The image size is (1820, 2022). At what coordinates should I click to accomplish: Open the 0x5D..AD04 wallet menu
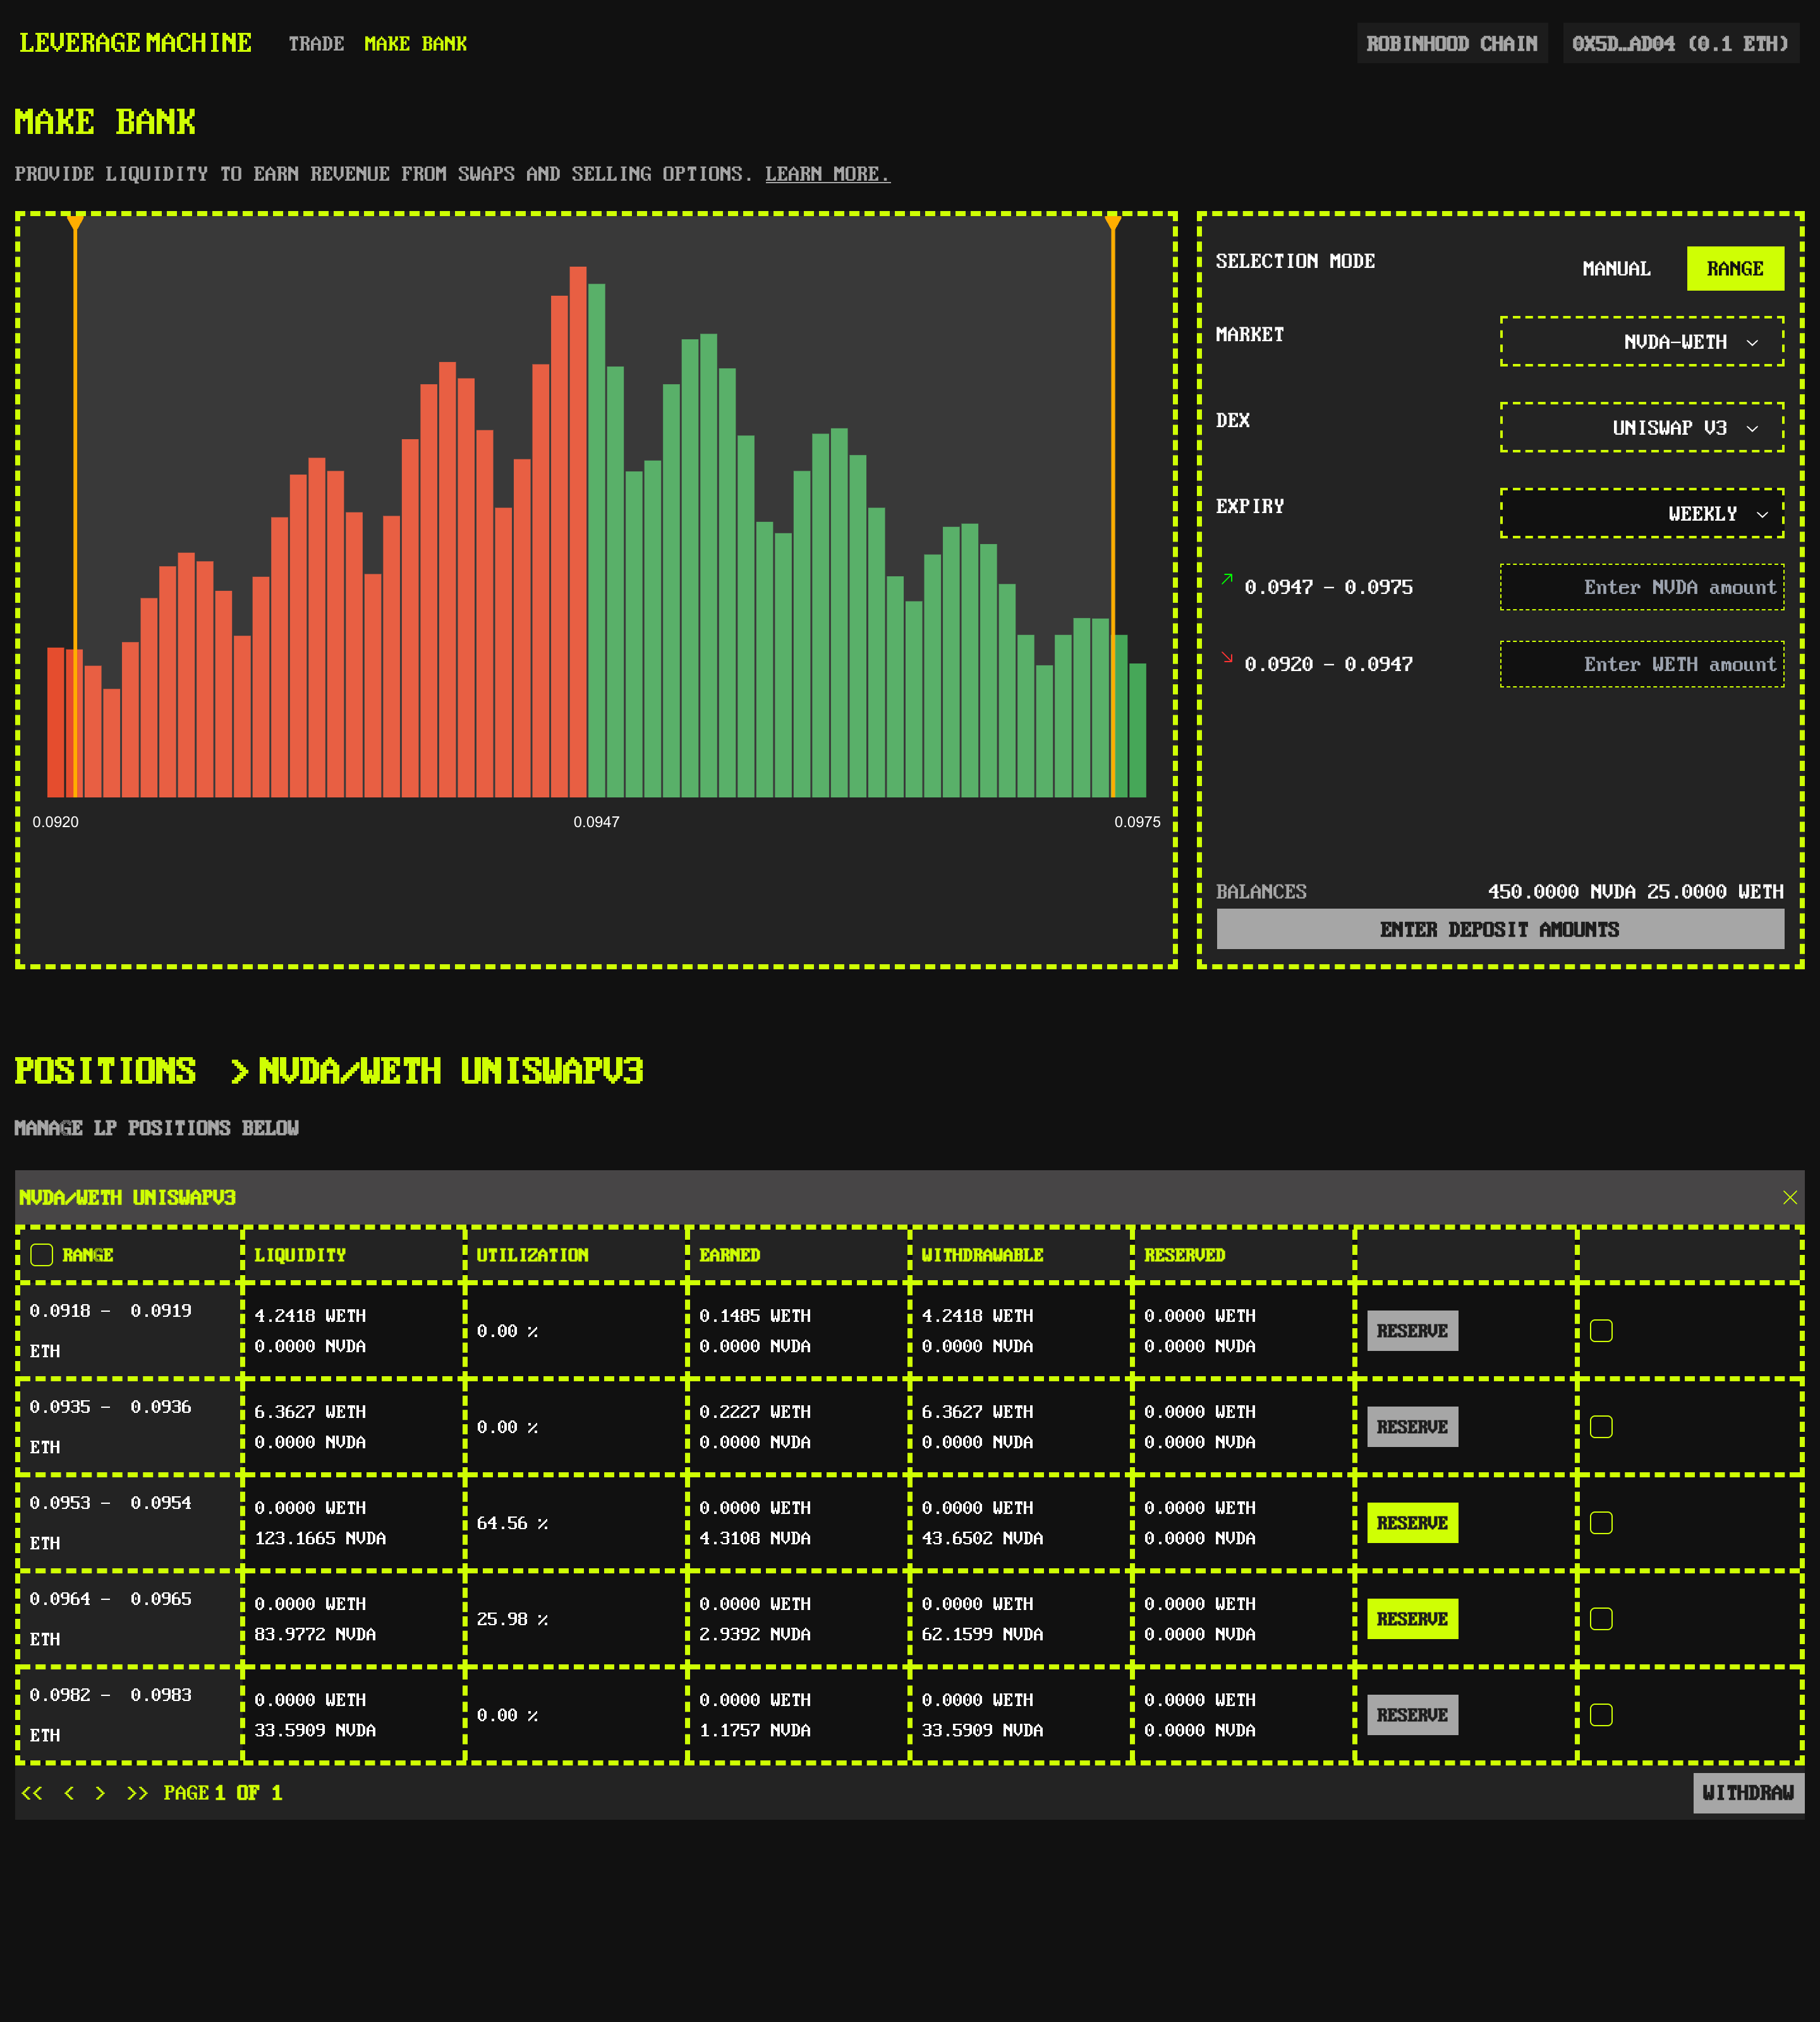point(1680,43)
